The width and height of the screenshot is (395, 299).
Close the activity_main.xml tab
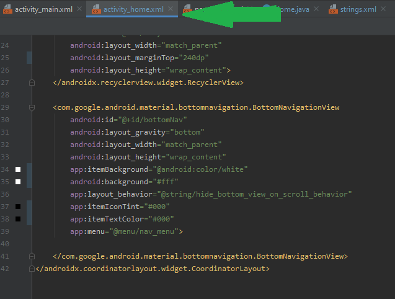click(x=79, y=9)
